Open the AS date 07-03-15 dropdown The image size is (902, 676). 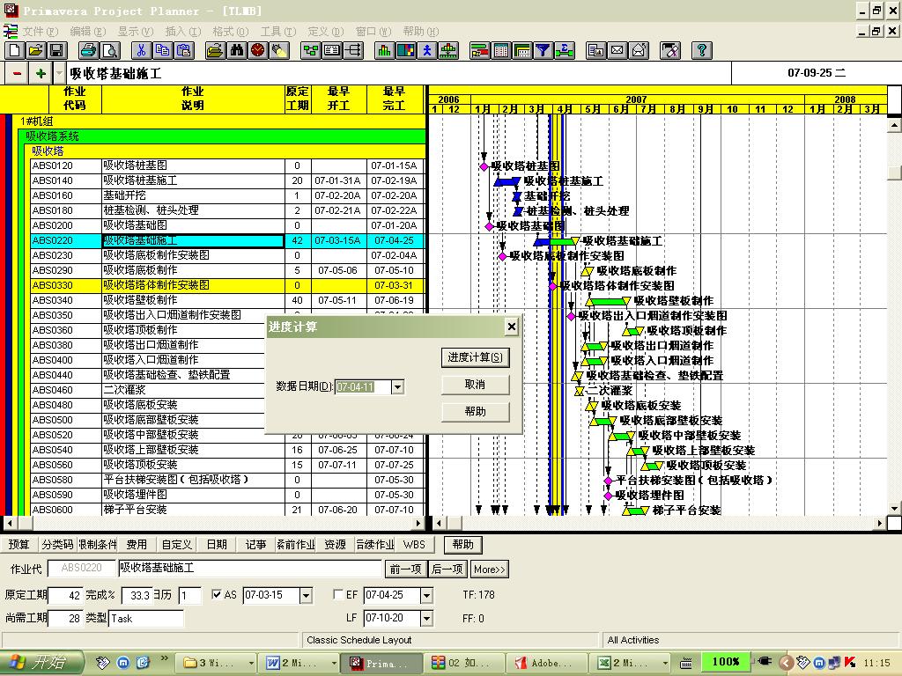[306, 596]
